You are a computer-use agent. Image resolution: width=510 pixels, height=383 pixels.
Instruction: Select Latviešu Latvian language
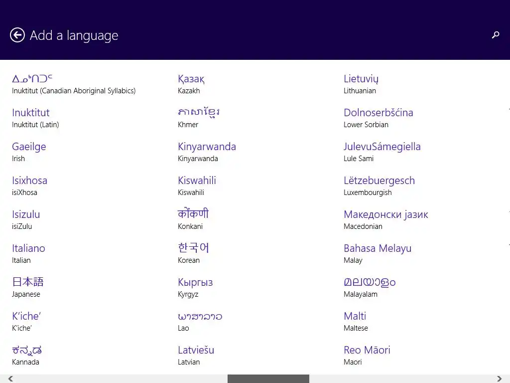click(x=196, y=355)
